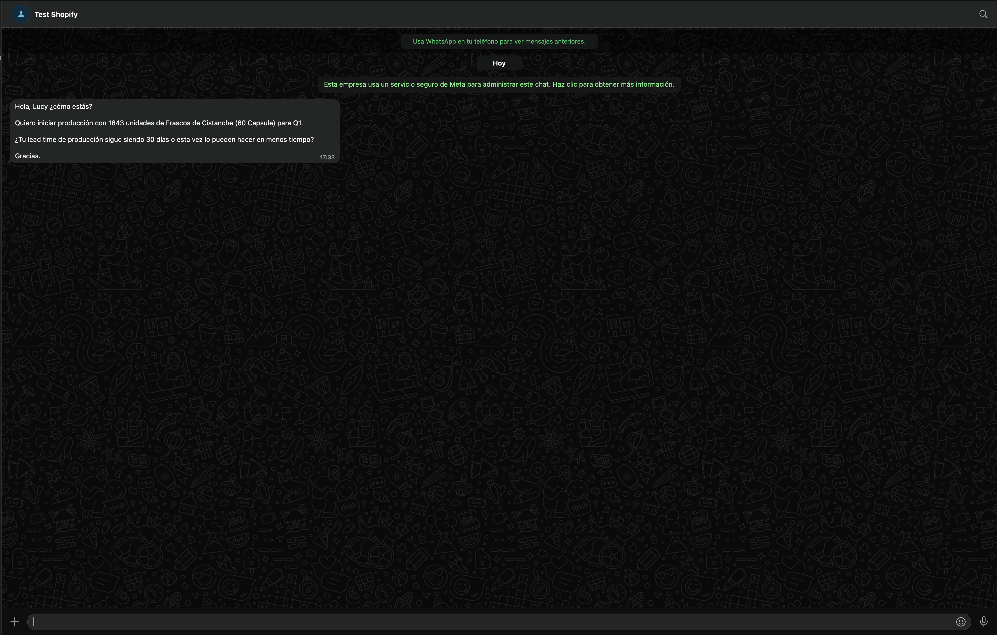Click the Test Shopify profile avatar
This screenshot has height=635, width=997.
point(21,14)
